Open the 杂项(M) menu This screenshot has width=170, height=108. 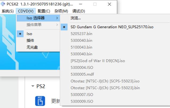point(61,11)
